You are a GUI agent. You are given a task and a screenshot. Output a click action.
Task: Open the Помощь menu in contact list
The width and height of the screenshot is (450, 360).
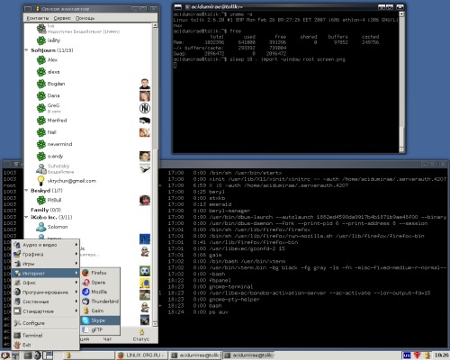pyautogui.click(x=85, y=18)
